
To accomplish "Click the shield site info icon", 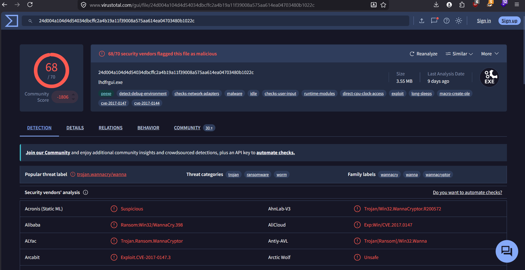I will pos(84,5).
